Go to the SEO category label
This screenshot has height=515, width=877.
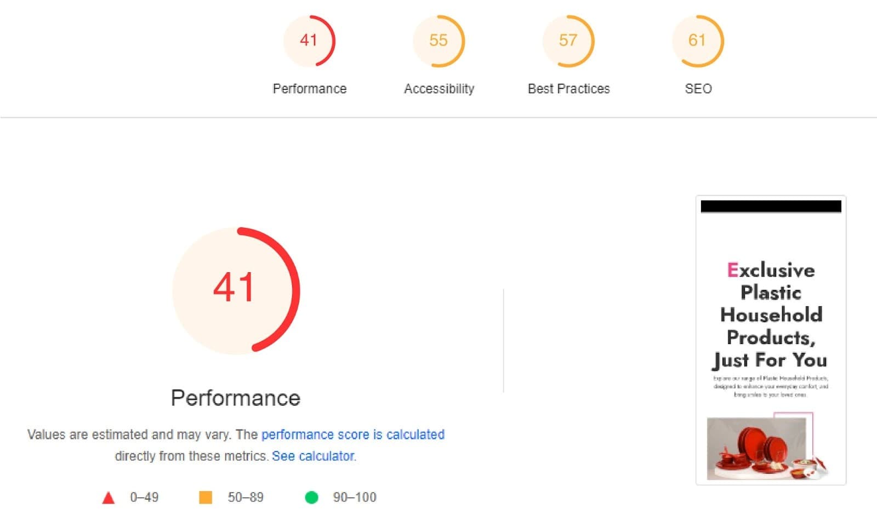pyautogui.click(x=698, y=89)
